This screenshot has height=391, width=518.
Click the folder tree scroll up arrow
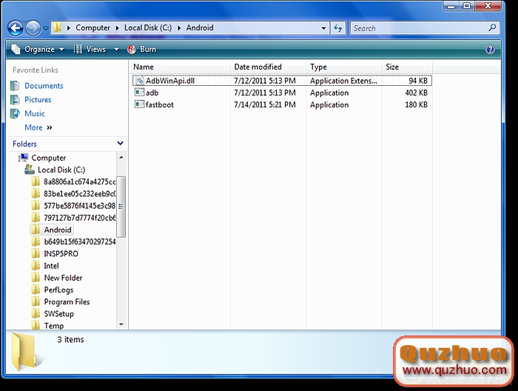(121, 157)
